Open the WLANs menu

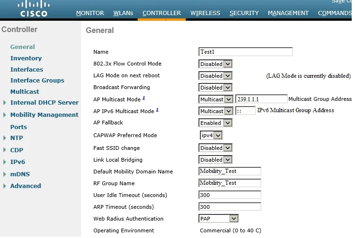[x=123, y=13]
